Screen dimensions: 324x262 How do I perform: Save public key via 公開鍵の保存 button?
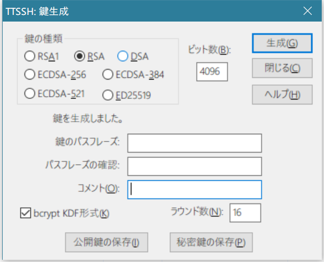(x=107, y=242)
